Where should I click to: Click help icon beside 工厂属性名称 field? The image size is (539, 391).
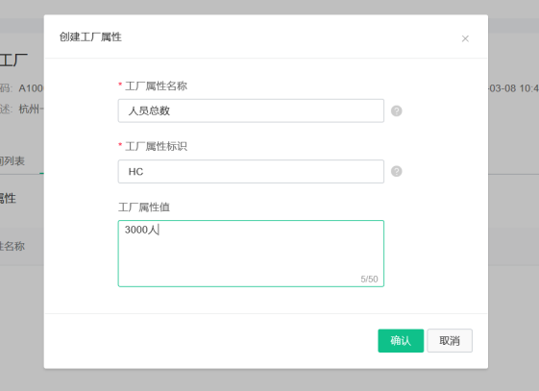(x=397, y=110)
